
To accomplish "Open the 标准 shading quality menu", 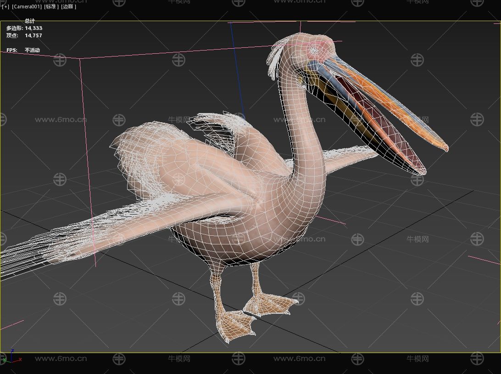I will tap(51, 7).
